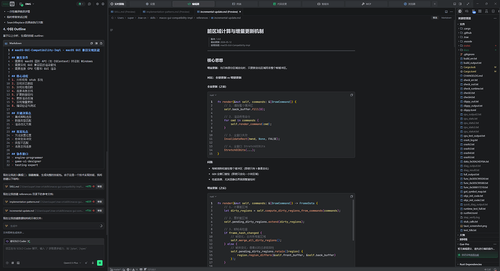This screenshot has width=500, height=271.
Task: Copy the second rust code block
Action: 351,196
